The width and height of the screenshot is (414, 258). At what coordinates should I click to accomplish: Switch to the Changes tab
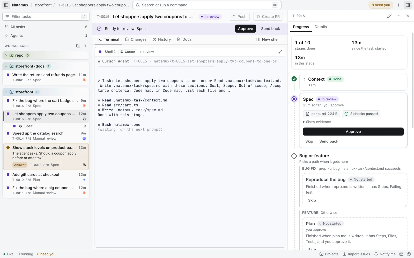[x=136, y=39]
